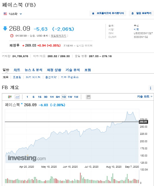This screenshot has width=154, height=186.
Task: Switch chart to area line type
Action: tap(17, 97)
